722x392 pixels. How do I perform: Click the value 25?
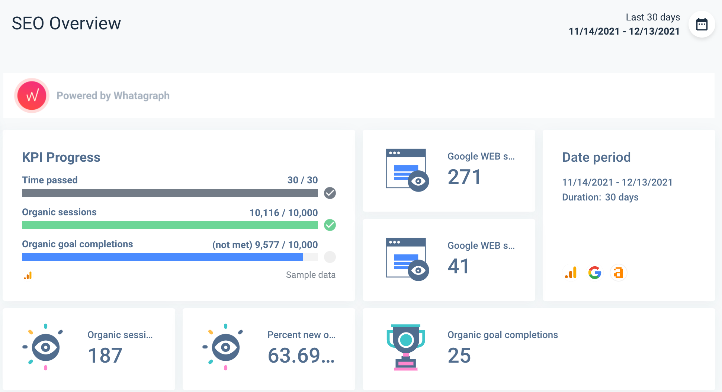click(x=459, y=356)
